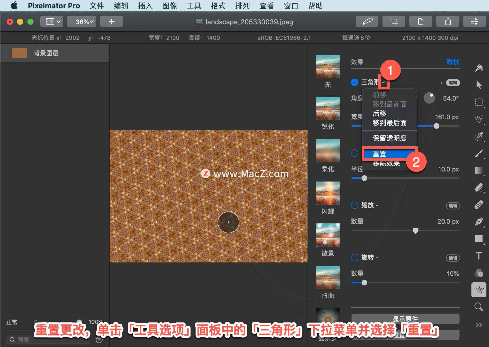Click the 显示原件 button
The image size is (489, 347).
405,319
